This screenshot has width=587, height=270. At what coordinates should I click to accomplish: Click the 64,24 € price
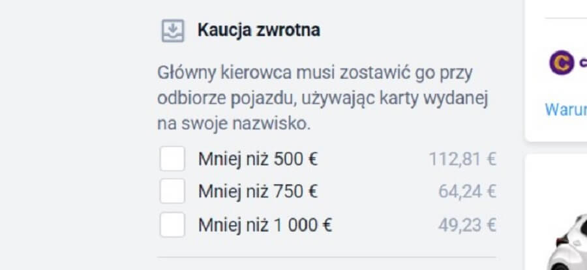coord(467,192)
